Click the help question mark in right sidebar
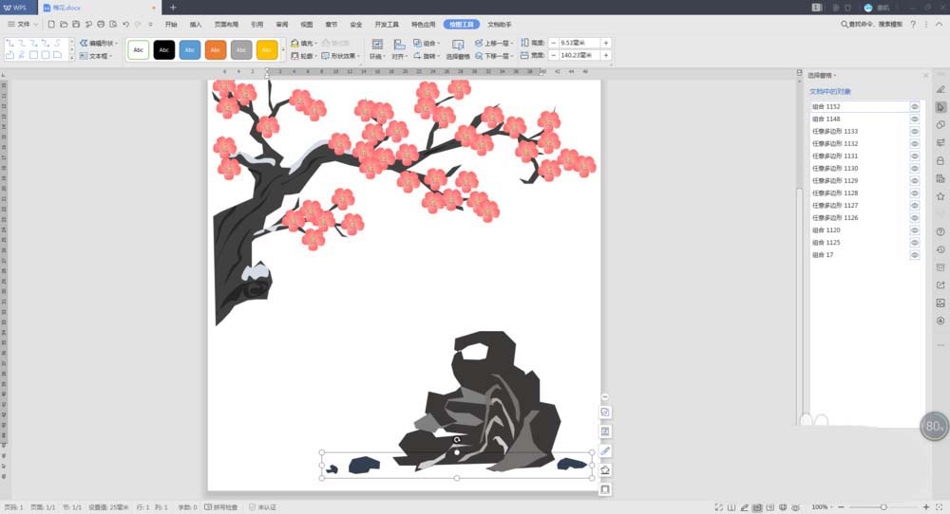This screenshot has width=950, height=514. (940, 231)
